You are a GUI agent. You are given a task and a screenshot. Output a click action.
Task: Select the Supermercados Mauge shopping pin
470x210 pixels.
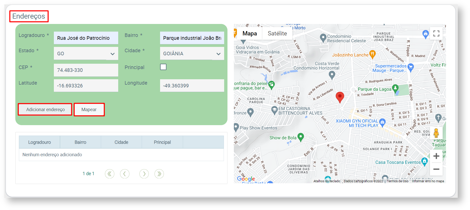tap(411, 68)
